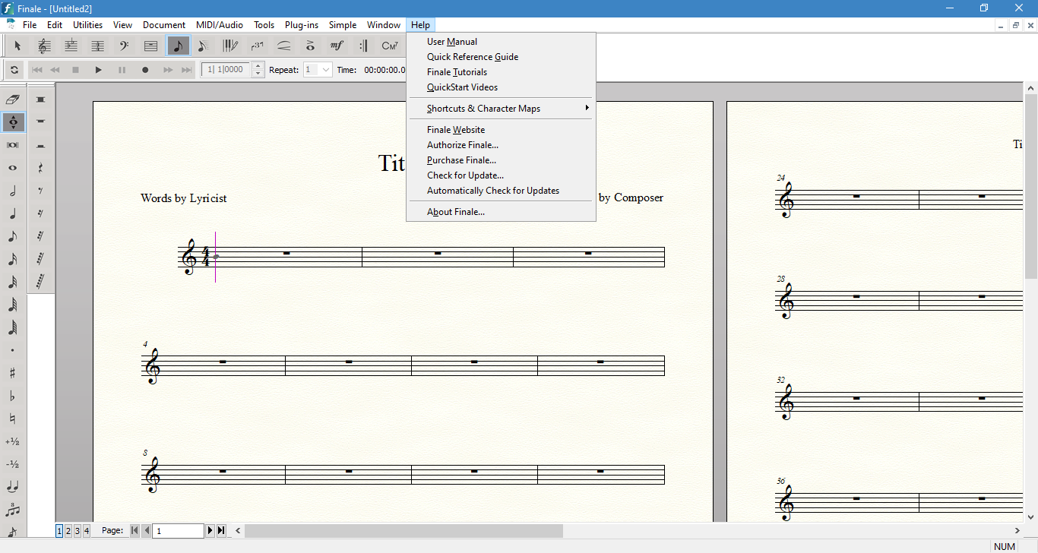
Task: Toggle the lower half-step (-½) tool
Action: 13,464
